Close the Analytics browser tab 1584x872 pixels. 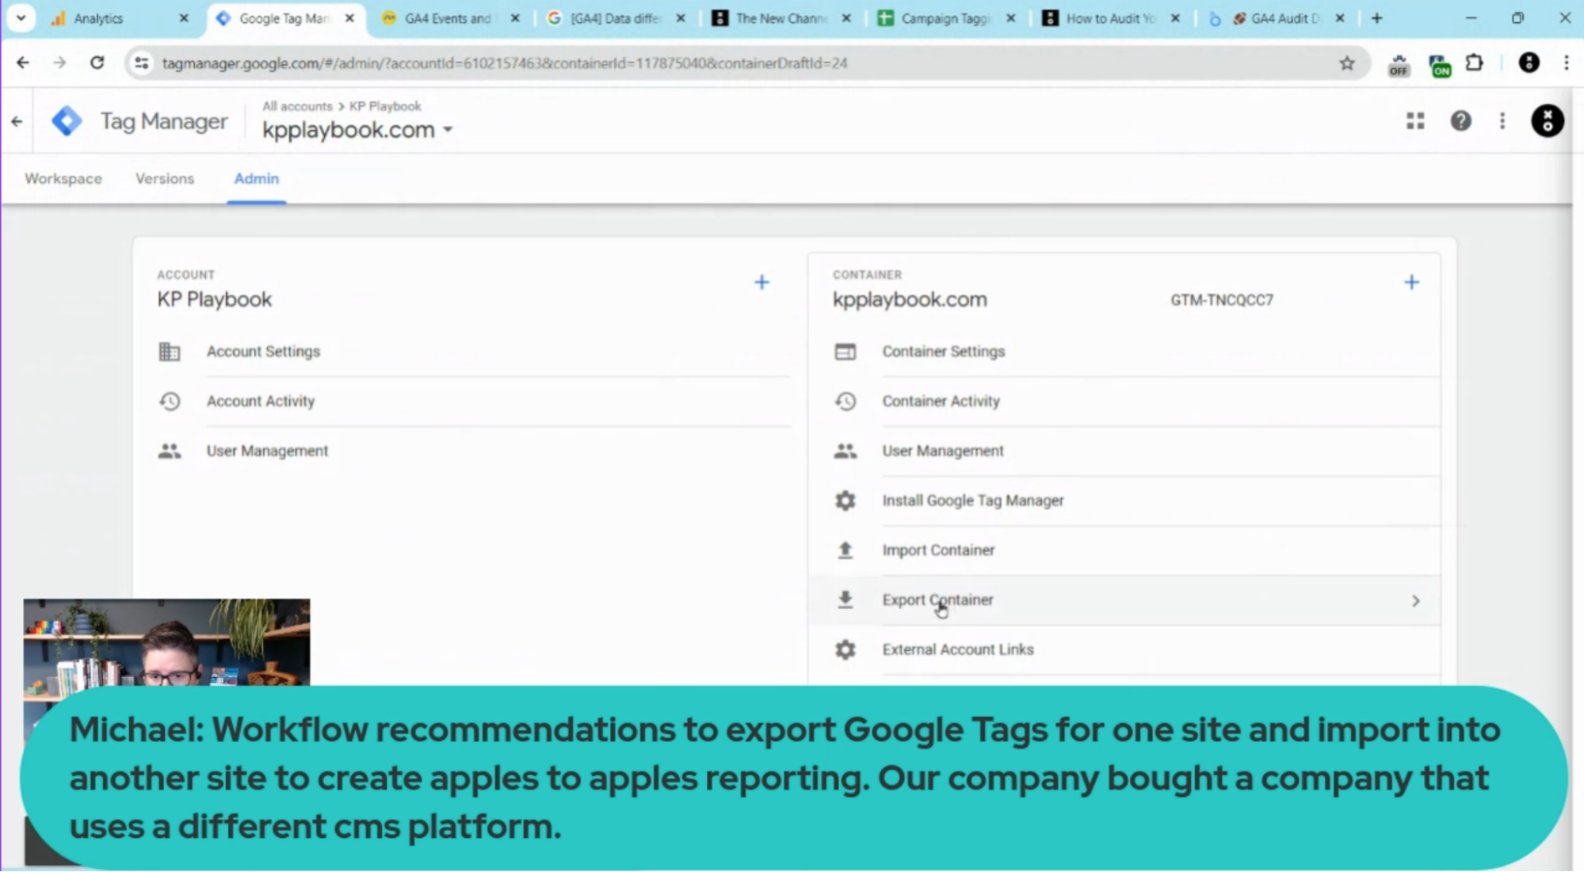184,18
